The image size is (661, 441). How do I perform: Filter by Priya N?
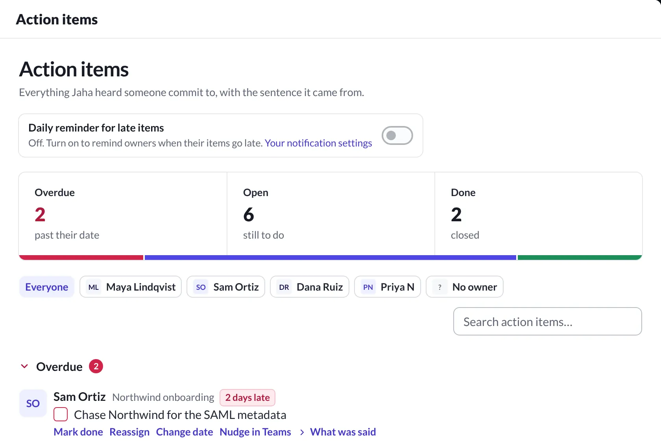point(388,287)
